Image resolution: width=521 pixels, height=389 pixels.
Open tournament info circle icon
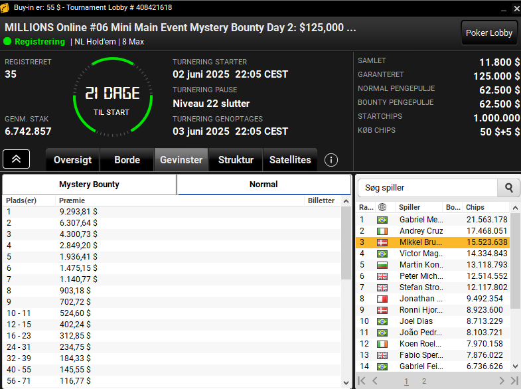331,160
